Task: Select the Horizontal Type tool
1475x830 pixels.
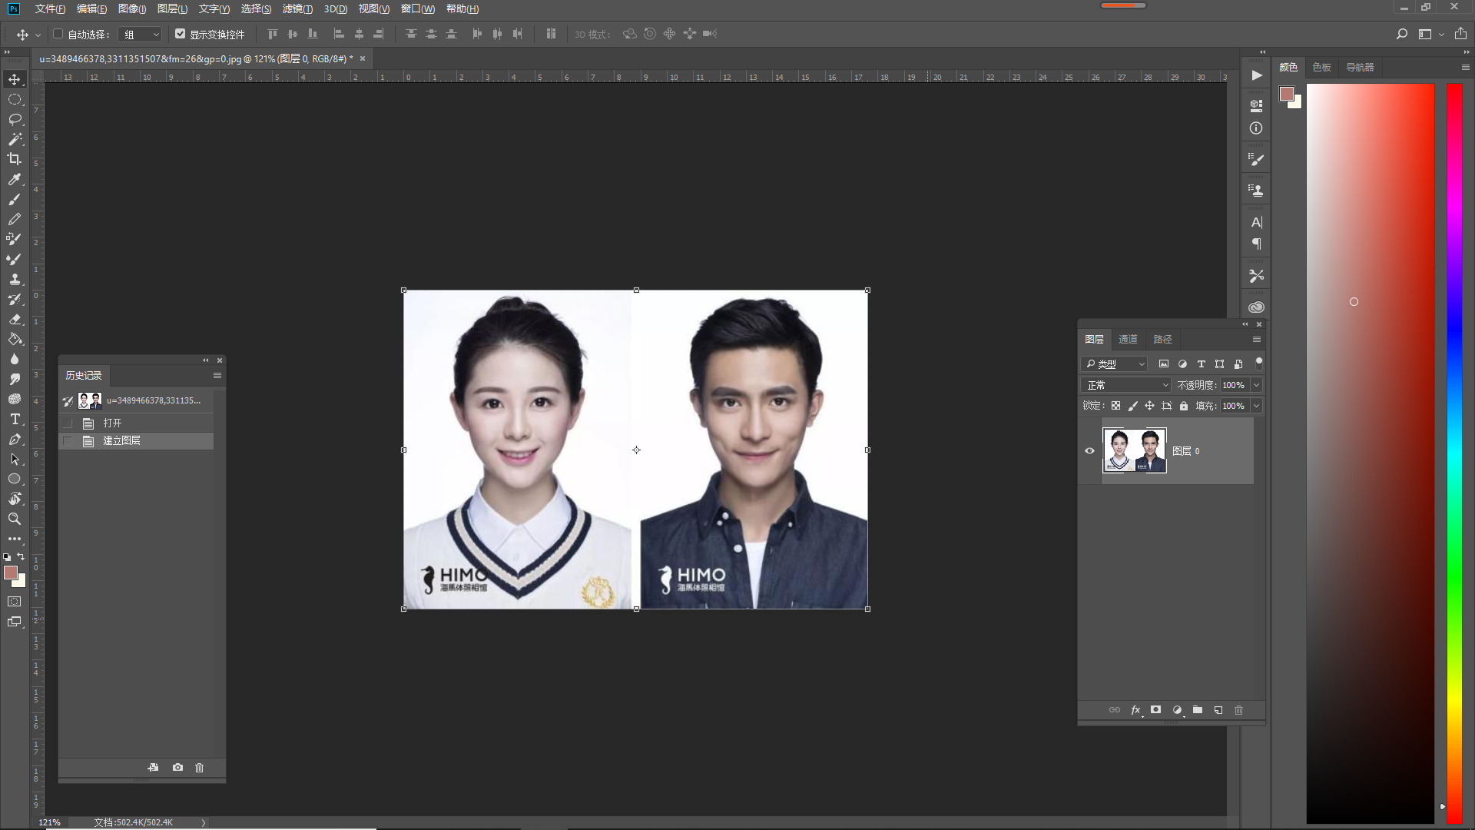Action: pos(15,419)
